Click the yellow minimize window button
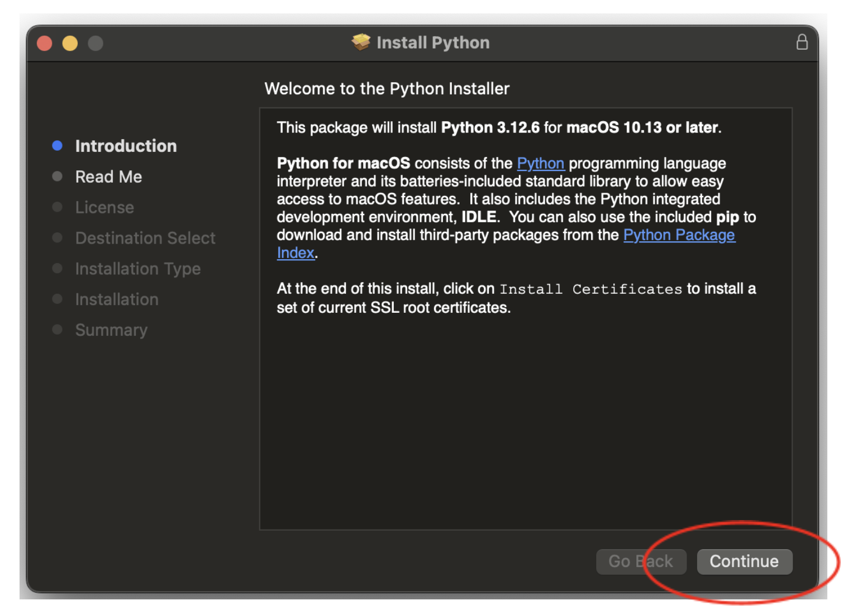848x610 pixels. (x=70, y=43)
